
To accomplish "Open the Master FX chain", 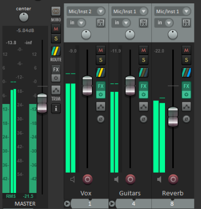I will tap(56, 70).
